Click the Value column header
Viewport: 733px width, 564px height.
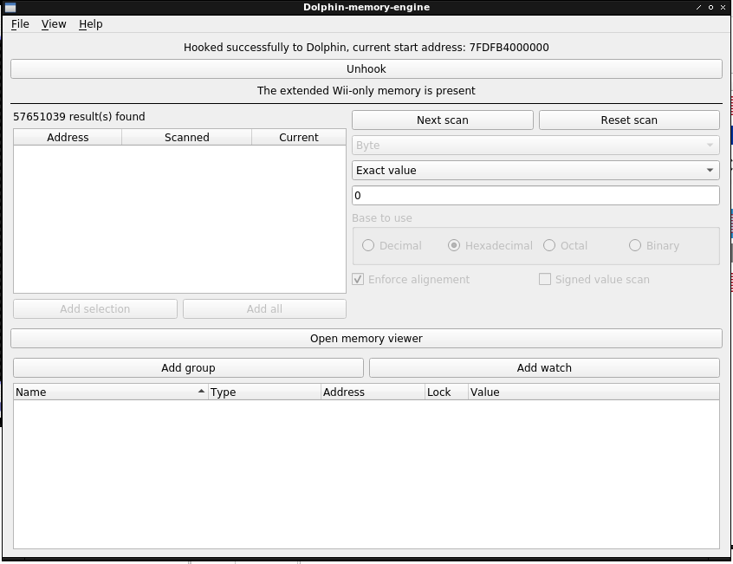point(594,392)
